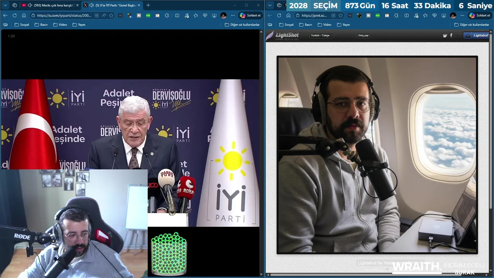Unmute the Meclis YouTube tab speaker icon

pos(30,5)
